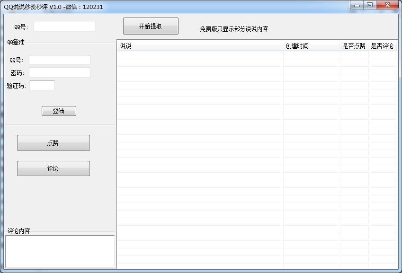Minimize the QQ说说秒赞秒评 window
The width and height of the screenshot is (402, 273).
(x=357, y=5)
